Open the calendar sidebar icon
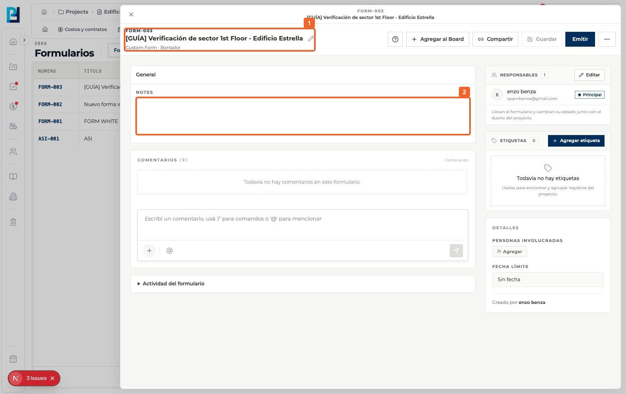 click(13, 359)
